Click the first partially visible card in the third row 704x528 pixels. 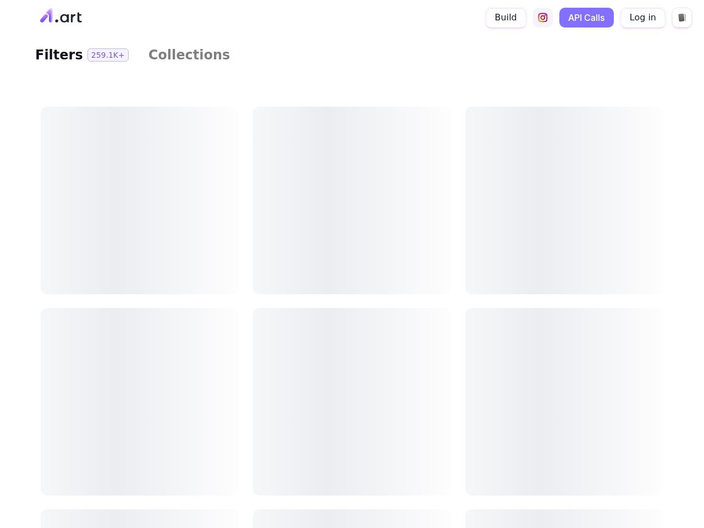pyautogui.click(x=139, y=519)
